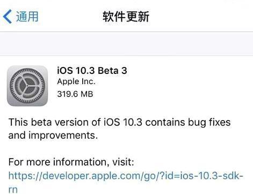
Task: Tap the 更新 characters in the title
Action: 138,17
